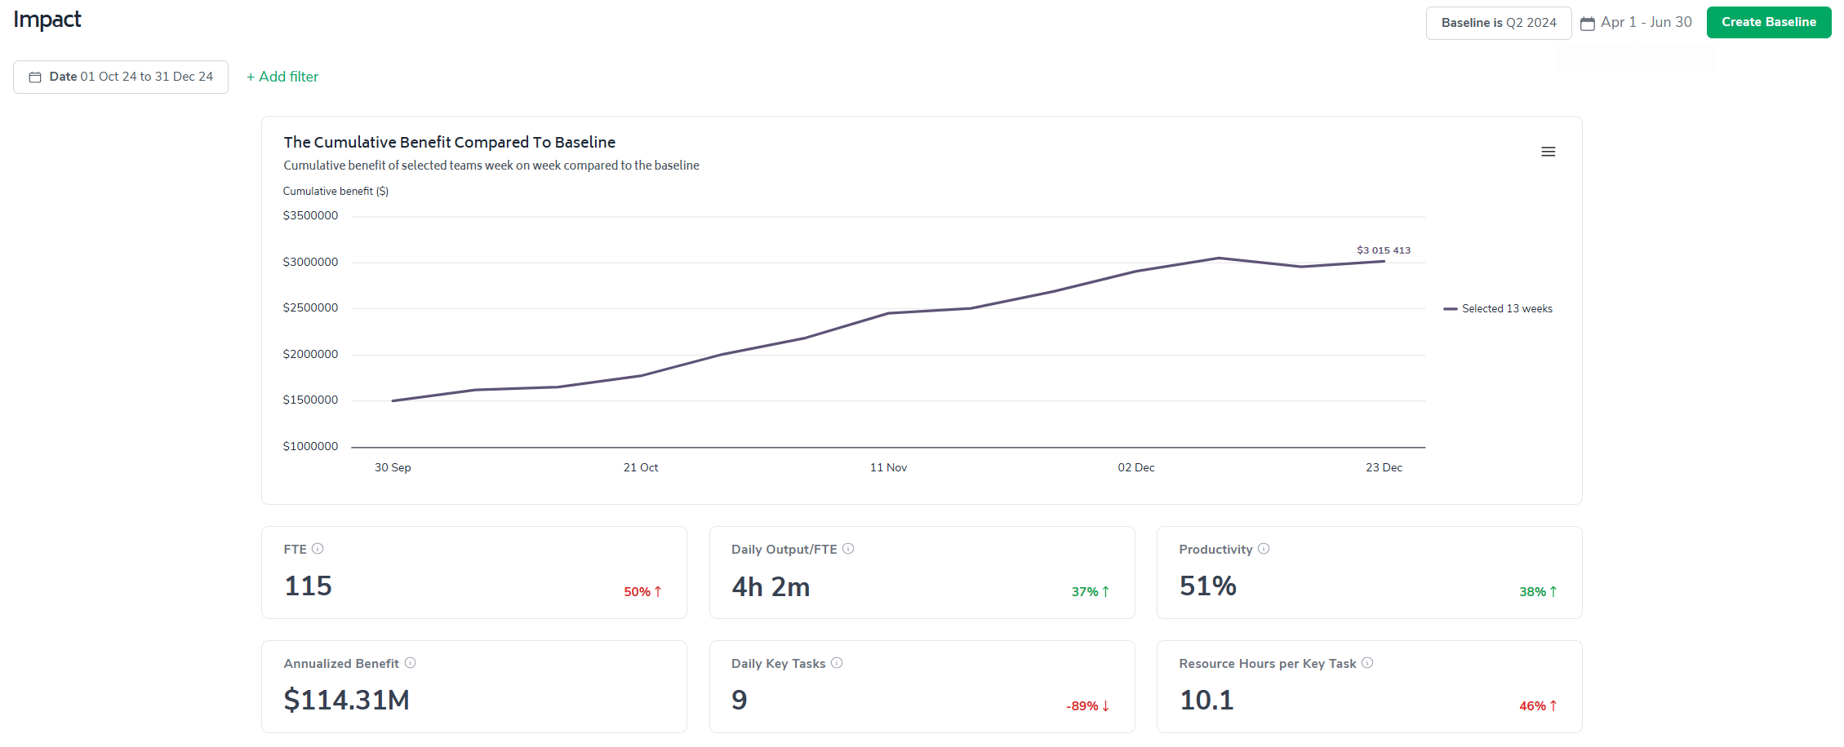Click the Annualized Benefit info icon
The height and width of the screenshot is (747, 1844).
(x=411, y=663)
